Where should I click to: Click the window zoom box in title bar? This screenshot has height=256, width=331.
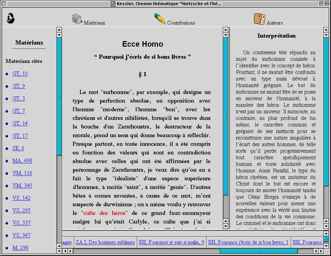coord(321,3)
